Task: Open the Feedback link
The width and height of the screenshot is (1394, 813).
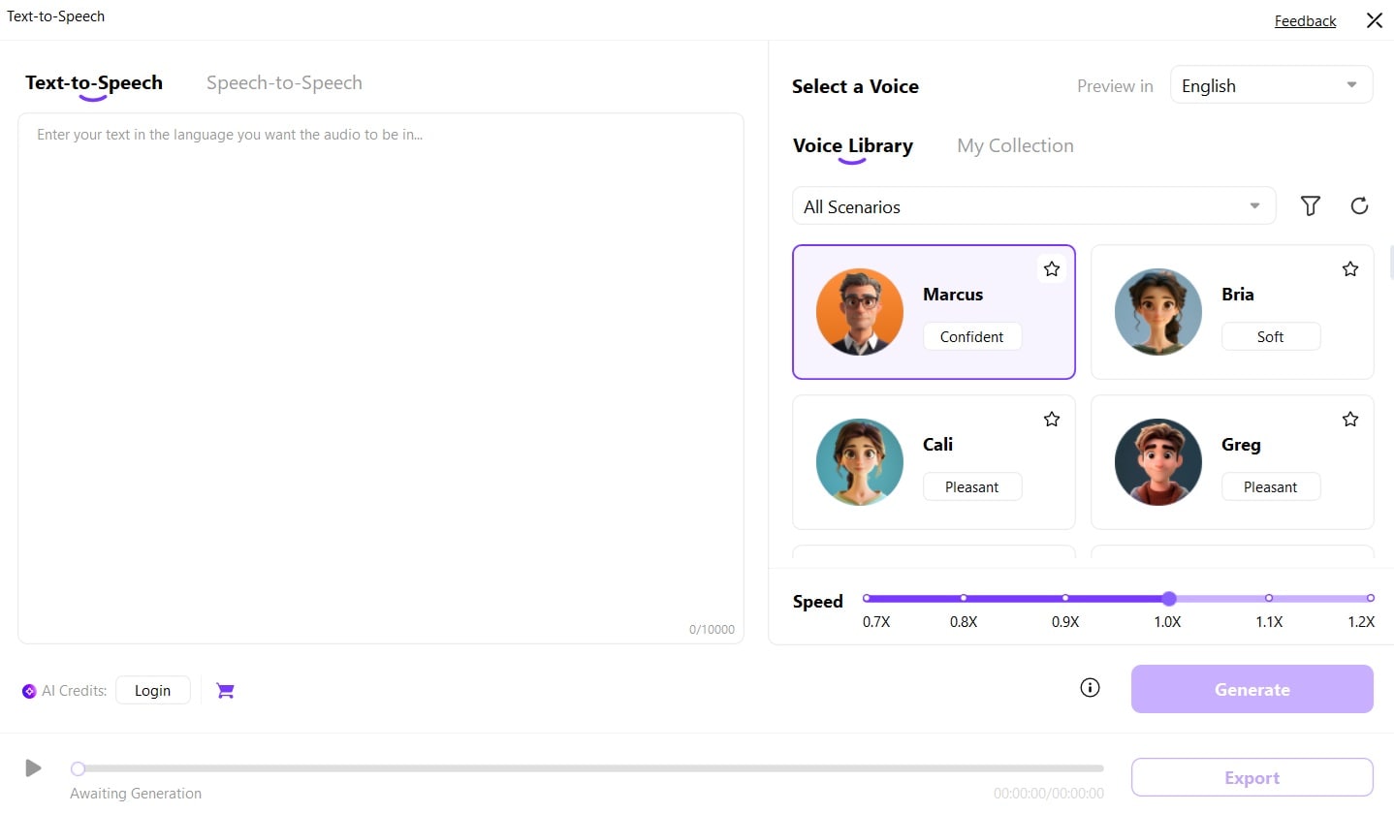Action: [1305, 20]
